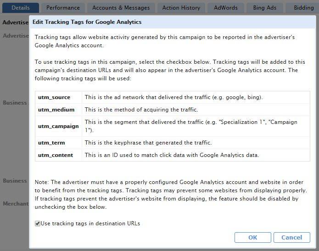Click the 'segment that delivered the traffic' description
Viewport: 319px width, 251px height.
pos(191,126)
